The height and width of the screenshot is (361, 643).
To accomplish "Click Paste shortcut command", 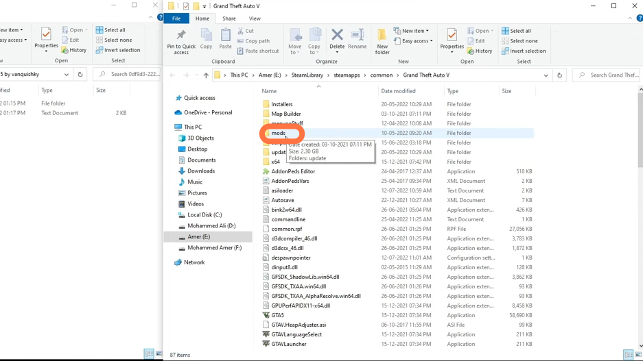I will point(258,51).
